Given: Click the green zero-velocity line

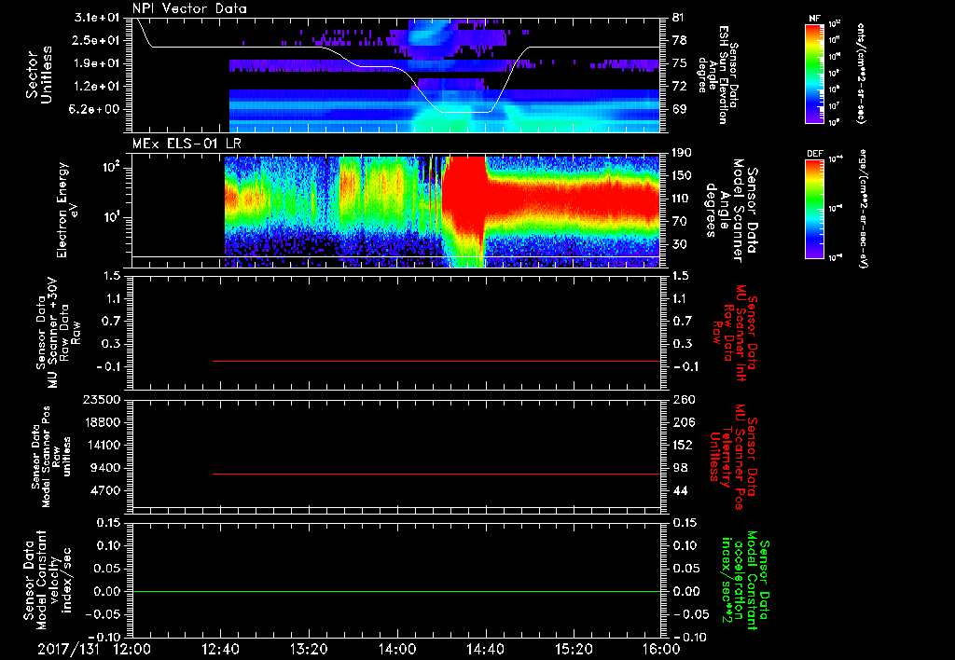Looking at the screenshot, I should pyautogui.click(x=396, y=591).
